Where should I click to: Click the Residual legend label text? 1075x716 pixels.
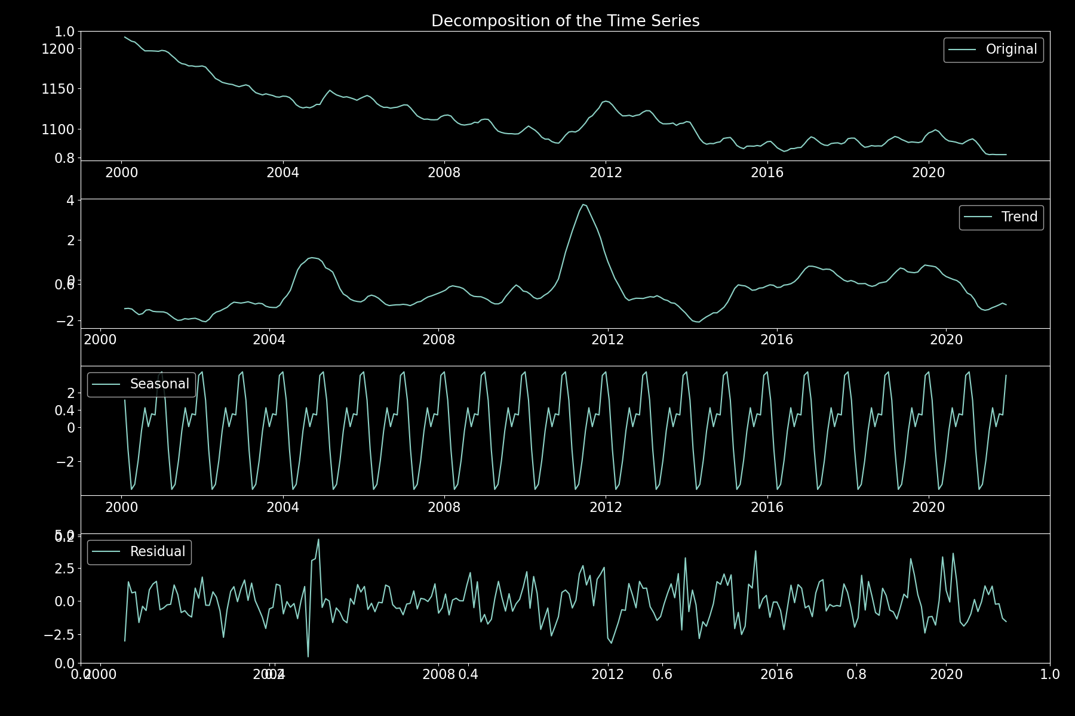click(158, 551)
